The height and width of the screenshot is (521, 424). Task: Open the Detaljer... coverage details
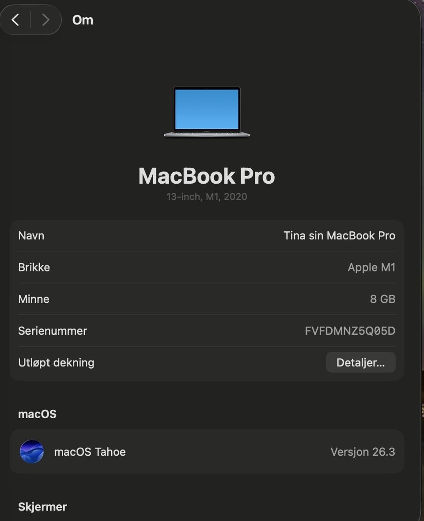click(360, 362)
